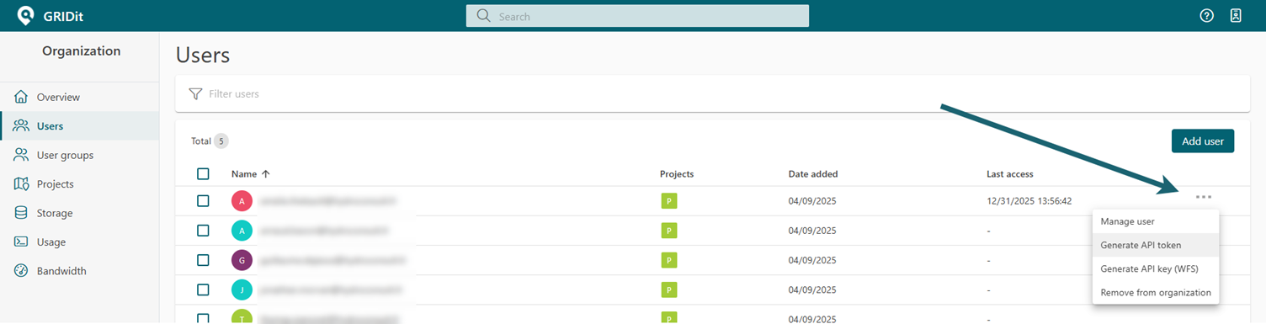Click the Overview home icon

(x=21, y=97)
